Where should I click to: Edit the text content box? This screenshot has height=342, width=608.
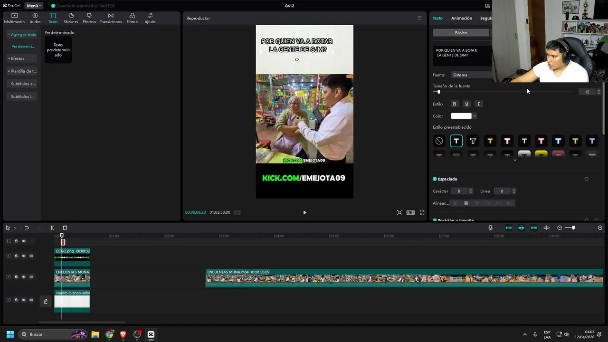click(x=462, y=56)
